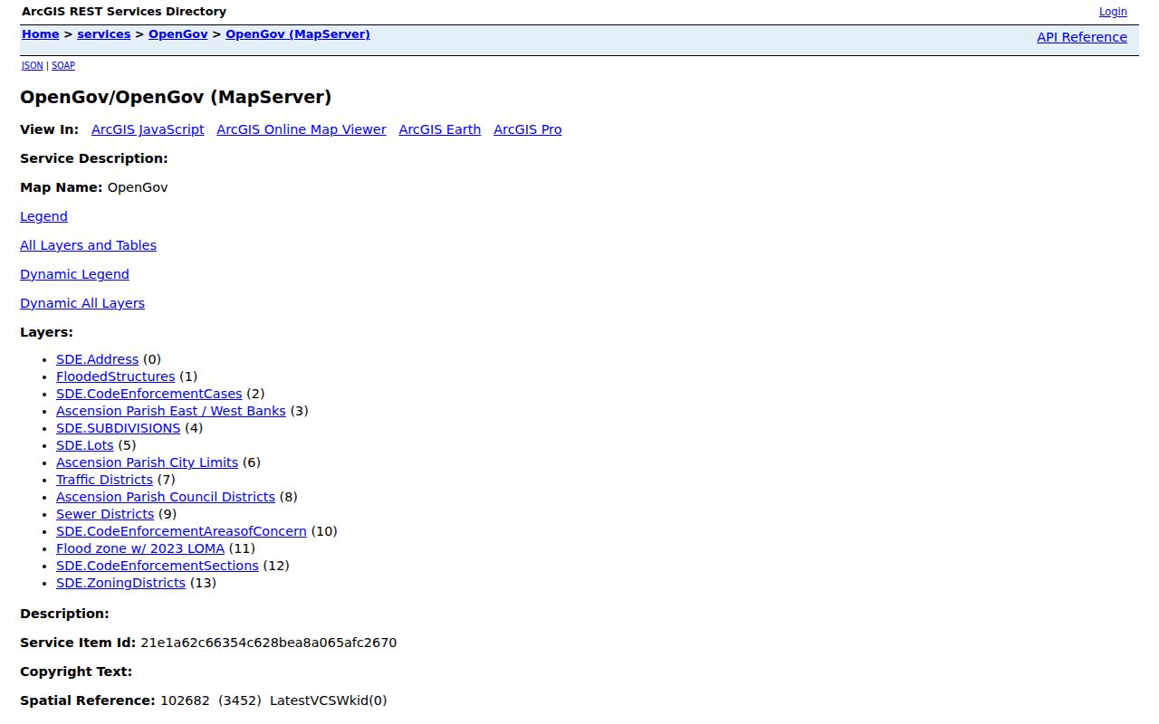
Task: Open the SDE.ZoningDistricts layer
Action: (120, 583)
